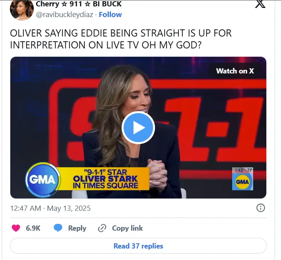Expand Read 37 replies
This screenshot has height=260, width=281.
pyautogui.click(x=138, y=246)
